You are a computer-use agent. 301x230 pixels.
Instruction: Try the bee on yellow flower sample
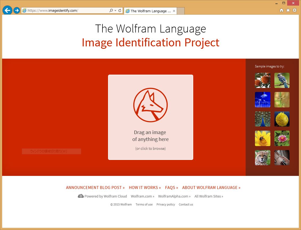[x=263, y=138]
